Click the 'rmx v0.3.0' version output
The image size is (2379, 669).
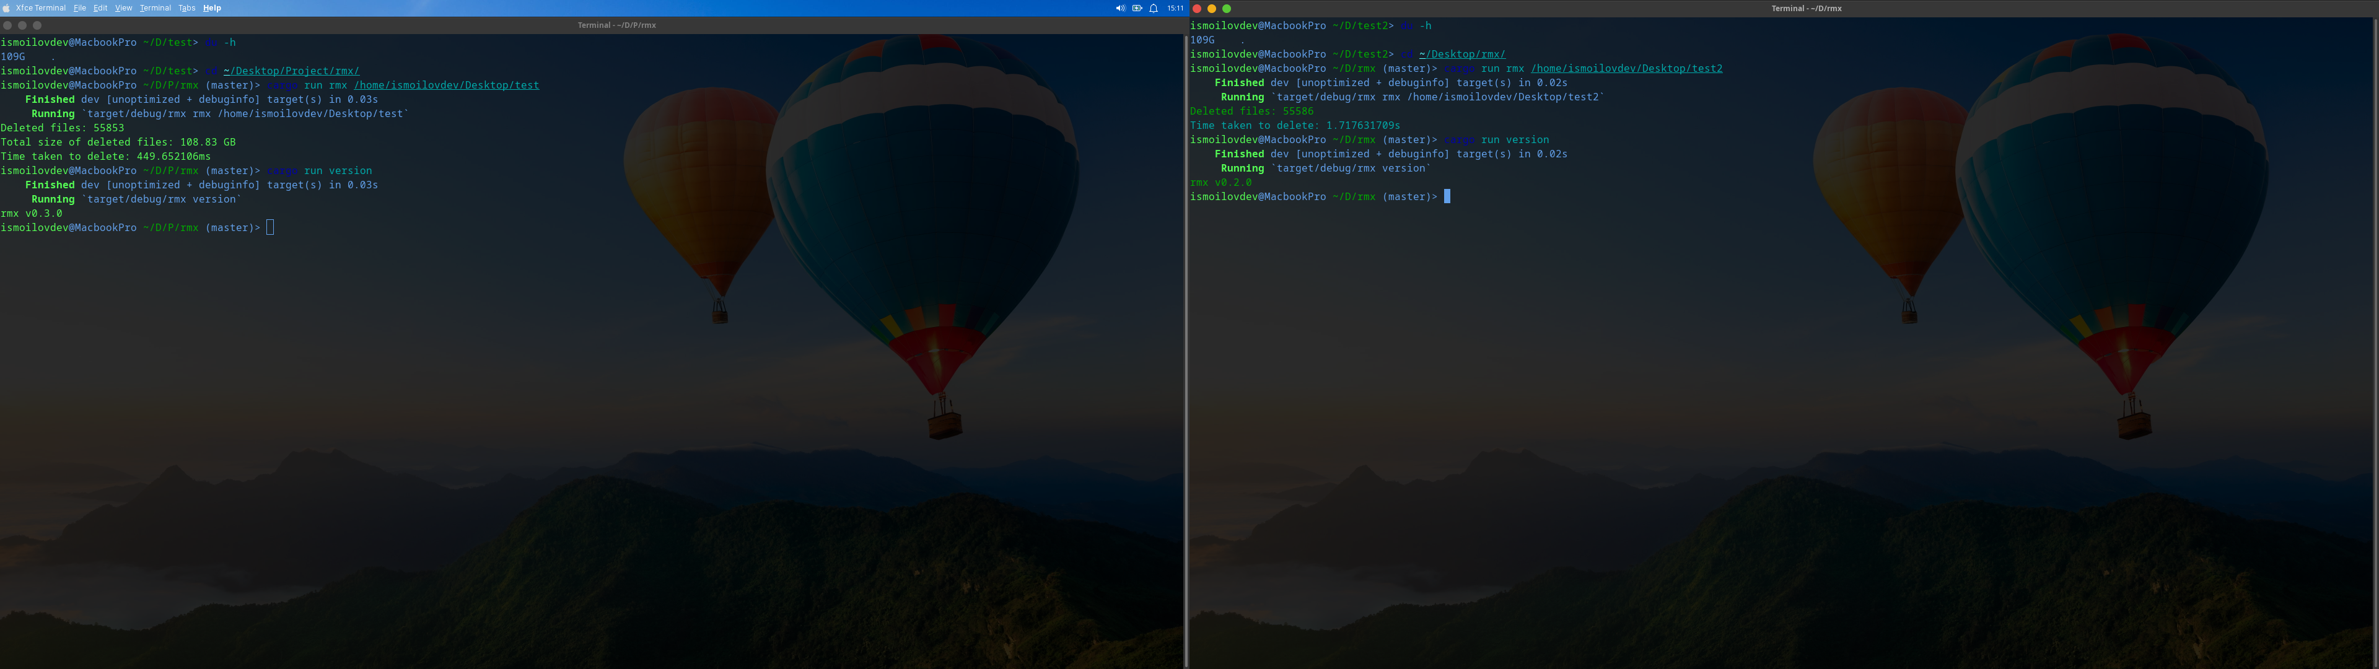[x=32, y=214]
